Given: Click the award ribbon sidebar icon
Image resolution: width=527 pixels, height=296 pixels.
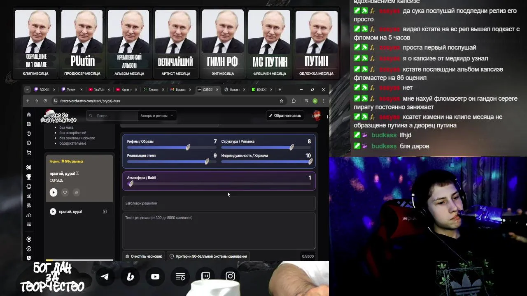Looking at the screenshot, I should coord(29,205).
